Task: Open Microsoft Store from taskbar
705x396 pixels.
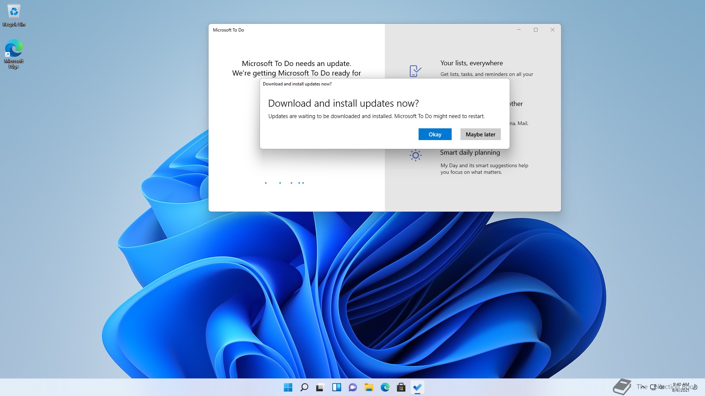Action: coord(401,387)
